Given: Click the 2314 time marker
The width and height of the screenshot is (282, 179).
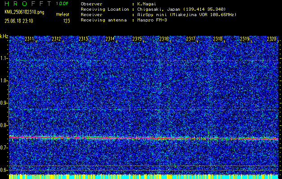Looking at the screenshot, I should pyautogui.click(x=110, y=39).
